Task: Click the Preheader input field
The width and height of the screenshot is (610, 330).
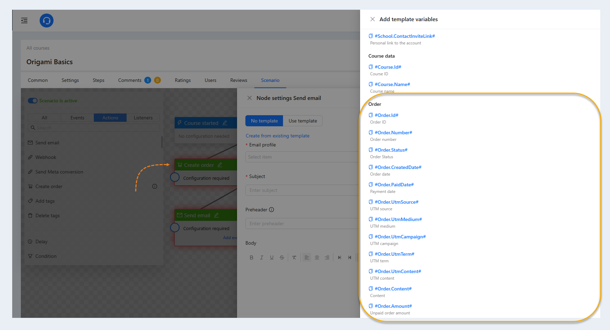Action: pyautogui.click(x=302, y=223)
